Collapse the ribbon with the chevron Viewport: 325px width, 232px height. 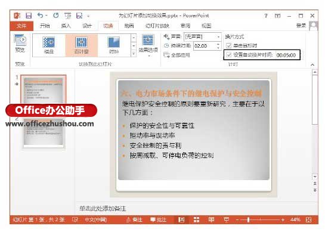312,64
